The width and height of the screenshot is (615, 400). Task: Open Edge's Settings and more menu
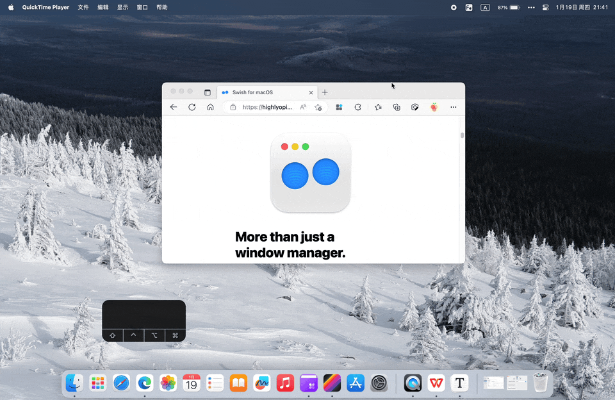[x=453, y=107]
